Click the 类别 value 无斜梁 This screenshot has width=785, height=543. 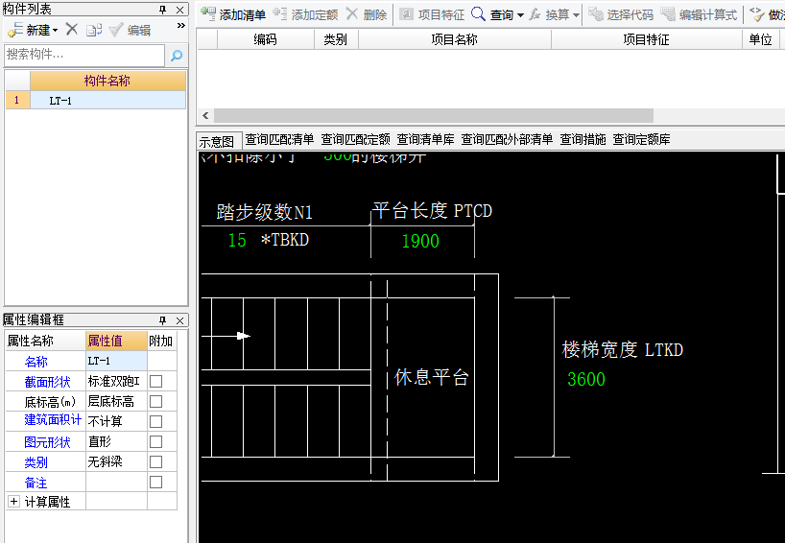point(117,461)
